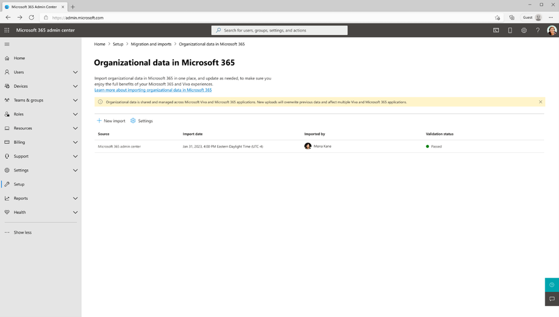559x317 pixels.
Task: Click the Home house icon in sidebar
Action: pyautogui.click(x=7, y=58)
